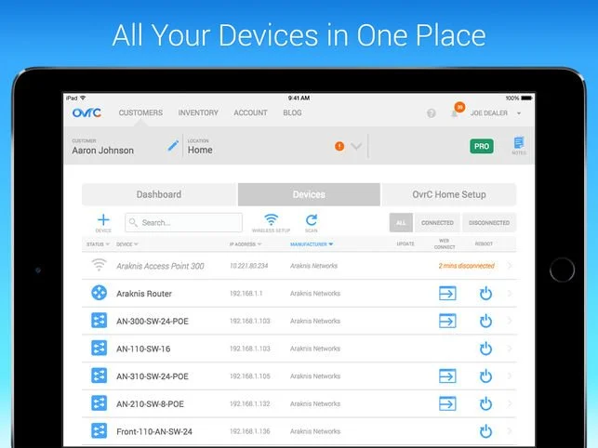Open the help question mark icon
Image resolution: width=598 pixels, height=448 pixels.
tap(432, 113)
